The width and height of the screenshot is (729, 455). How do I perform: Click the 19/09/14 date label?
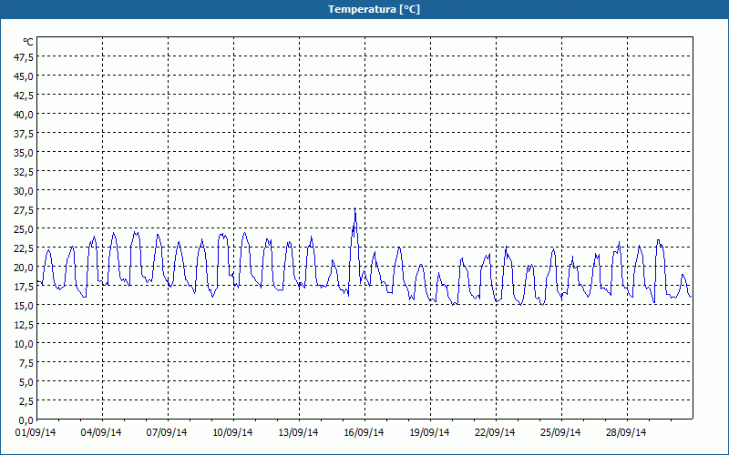(429, 432)
